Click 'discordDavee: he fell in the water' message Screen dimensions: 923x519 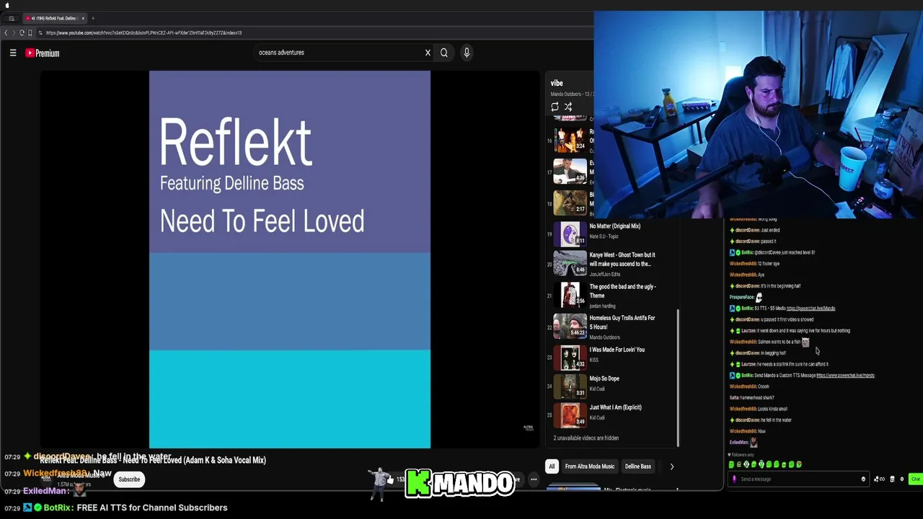tap(761, 420)
